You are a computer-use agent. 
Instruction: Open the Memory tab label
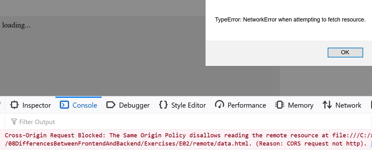click(x=300, y=105)
